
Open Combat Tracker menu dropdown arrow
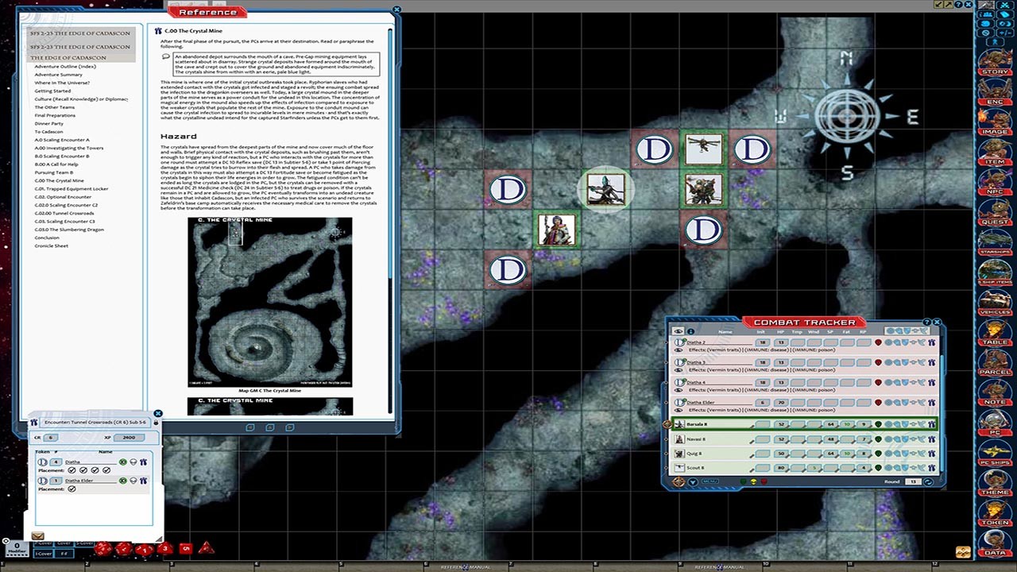click(693, 482)
